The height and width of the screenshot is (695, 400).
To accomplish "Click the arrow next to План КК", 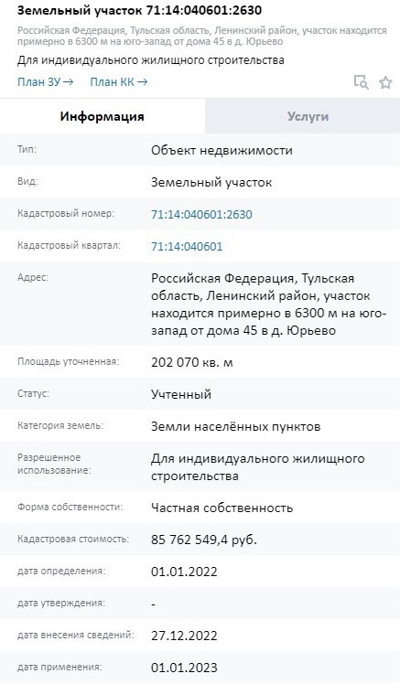I will click(142, 82).
